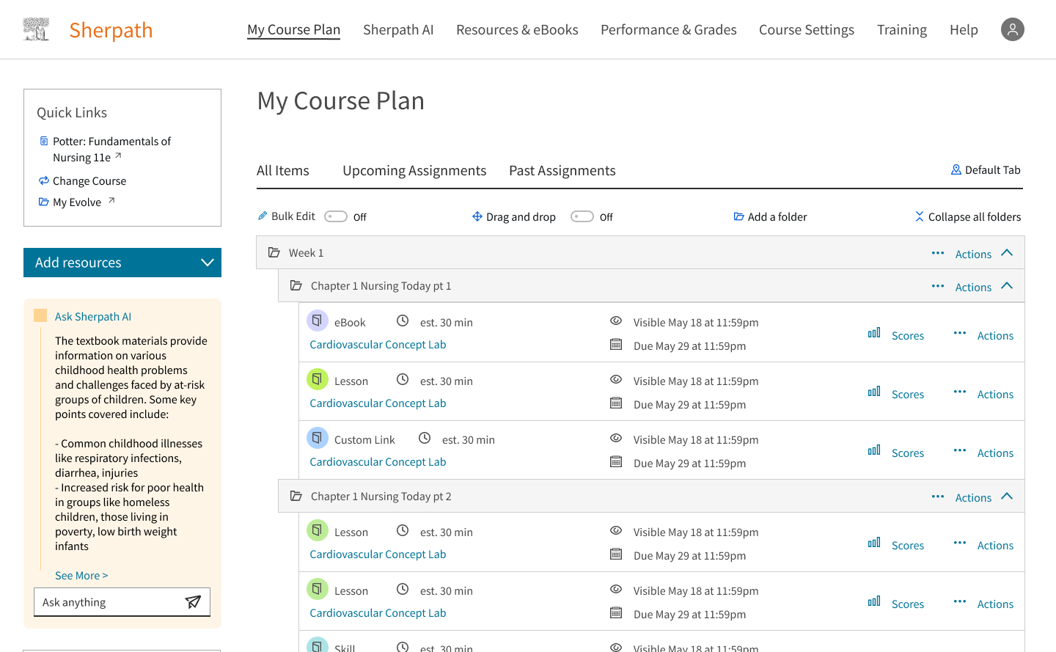Switch to the Upcoming Assignments tab
Image resolution: width=1056 pixels, height=652 pixels.
(x=414, y=170)
